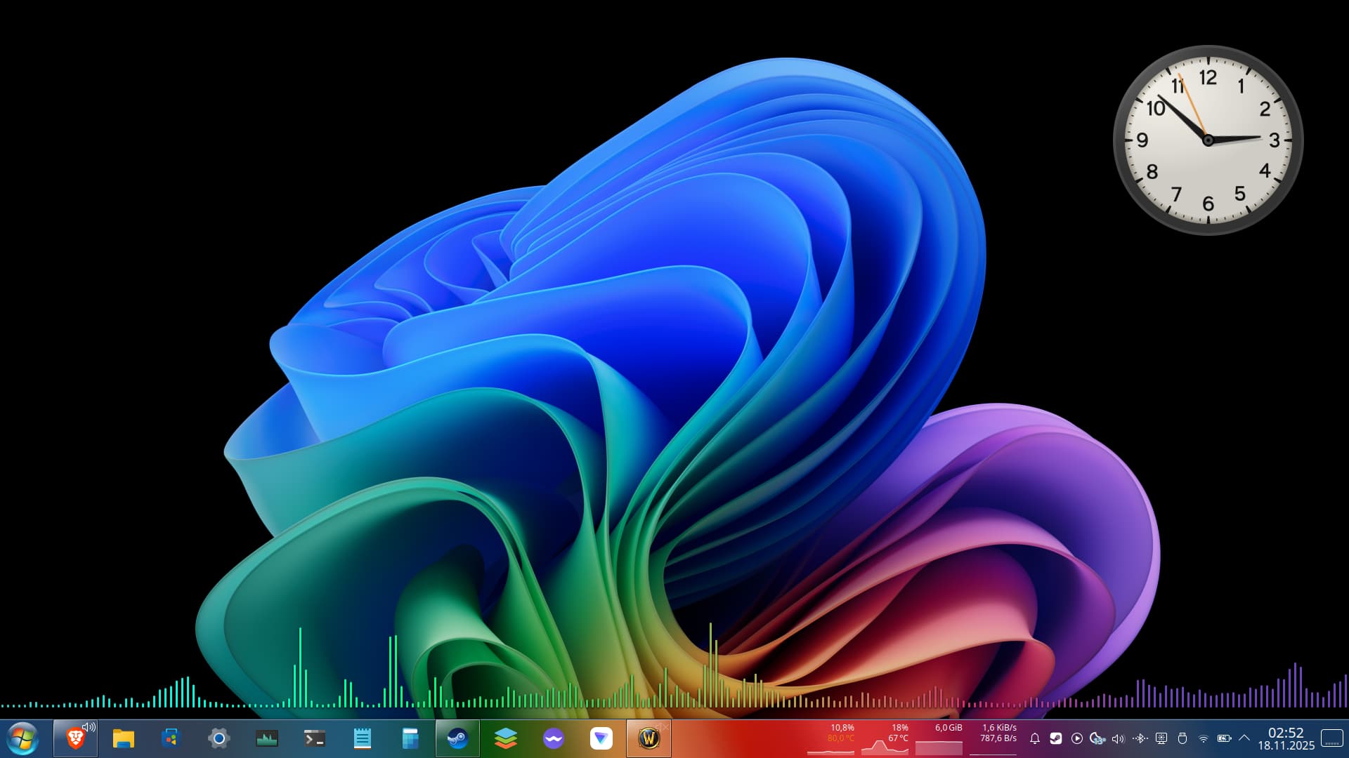Click the Show Desktop button
This screenshot has height=758, width=1349.
[1331, 738]
